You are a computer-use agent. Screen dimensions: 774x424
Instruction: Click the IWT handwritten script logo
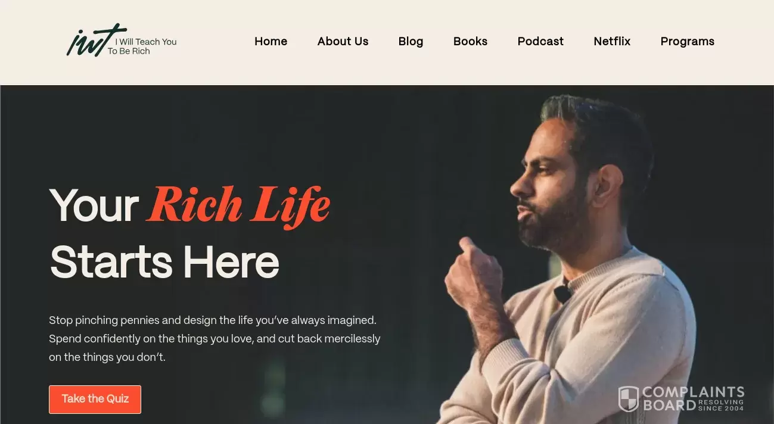(95, 40)
